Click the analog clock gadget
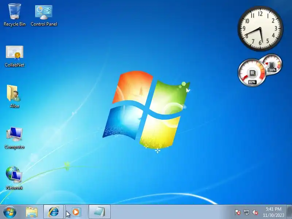 click(x=260, y=28)
